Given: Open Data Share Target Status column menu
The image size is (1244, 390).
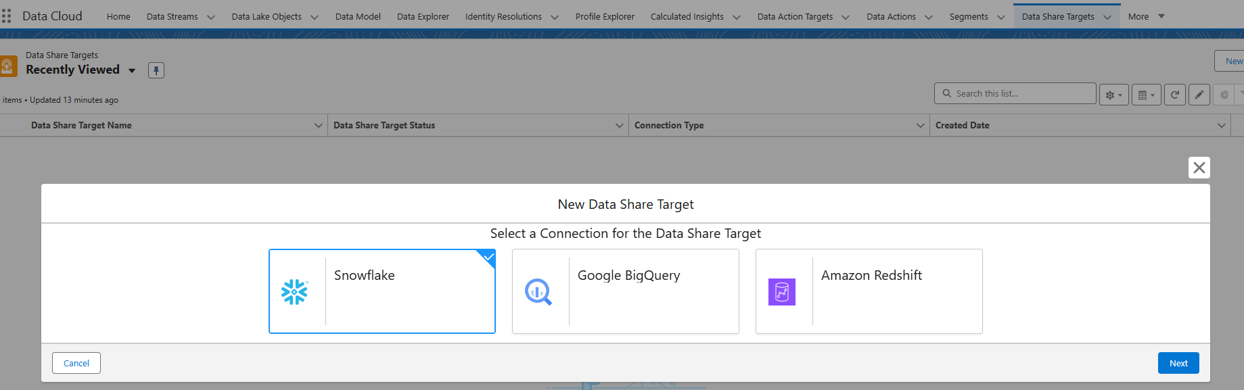Looking at the screenshot, I should (x=620, y=126).
